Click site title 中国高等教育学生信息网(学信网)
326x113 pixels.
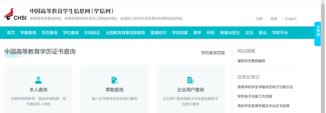72,11
